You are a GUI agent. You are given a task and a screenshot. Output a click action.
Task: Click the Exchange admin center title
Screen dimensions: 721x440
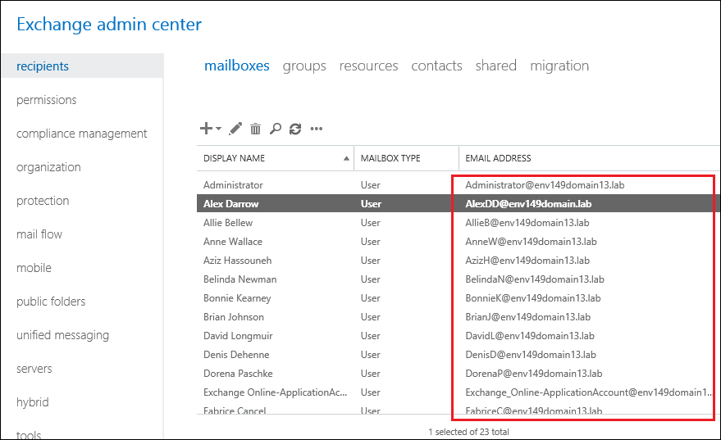click(109, 24)
